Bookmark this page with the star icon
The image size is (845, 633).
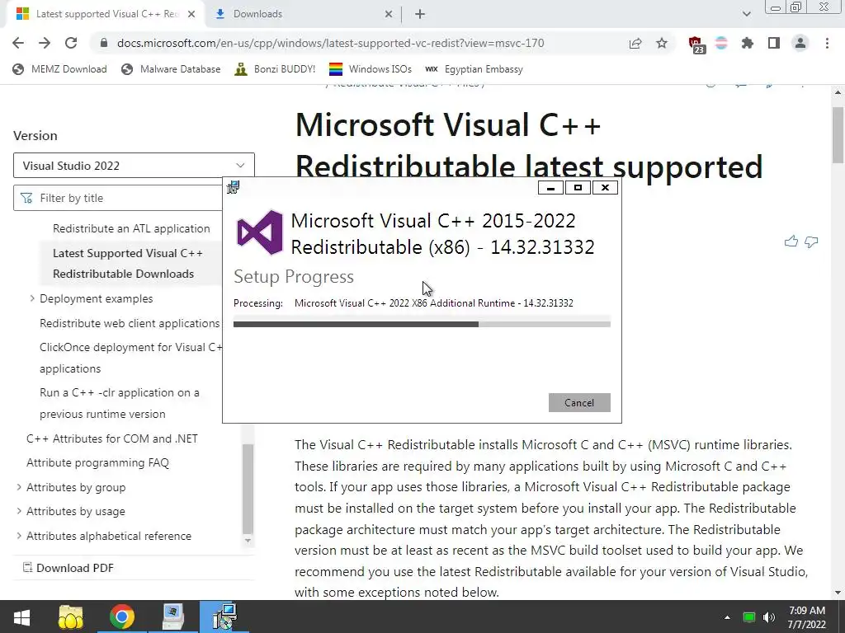tap(662, 43)
